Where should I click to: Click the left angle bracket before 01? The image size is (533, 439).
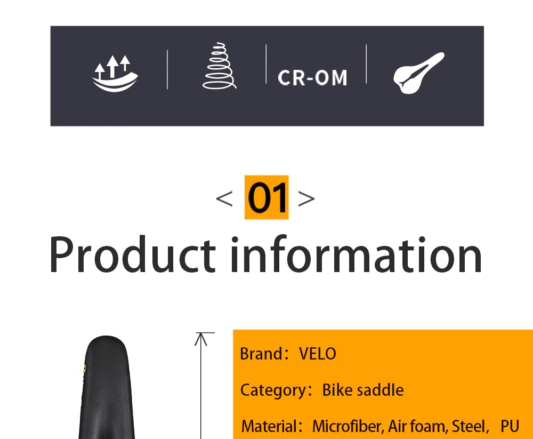pyautogui.click(x=224, y=198)
